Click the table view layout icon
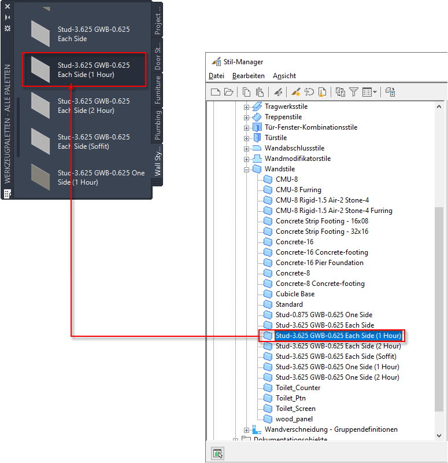 pos(367,92)
